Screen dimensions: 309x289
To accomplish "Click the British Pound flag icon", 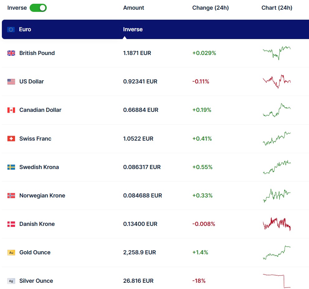I will pyautogui.click(x=11, y=53).
